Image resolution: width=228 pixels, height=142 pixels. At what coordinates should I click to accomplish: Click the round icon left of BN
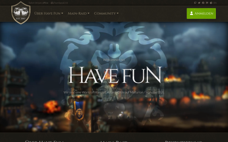tap(211, 3)
